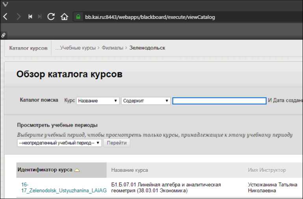The image size is (303, 199).
Task: Open the неопределенный учебный период dropdown
Action: 59,143
